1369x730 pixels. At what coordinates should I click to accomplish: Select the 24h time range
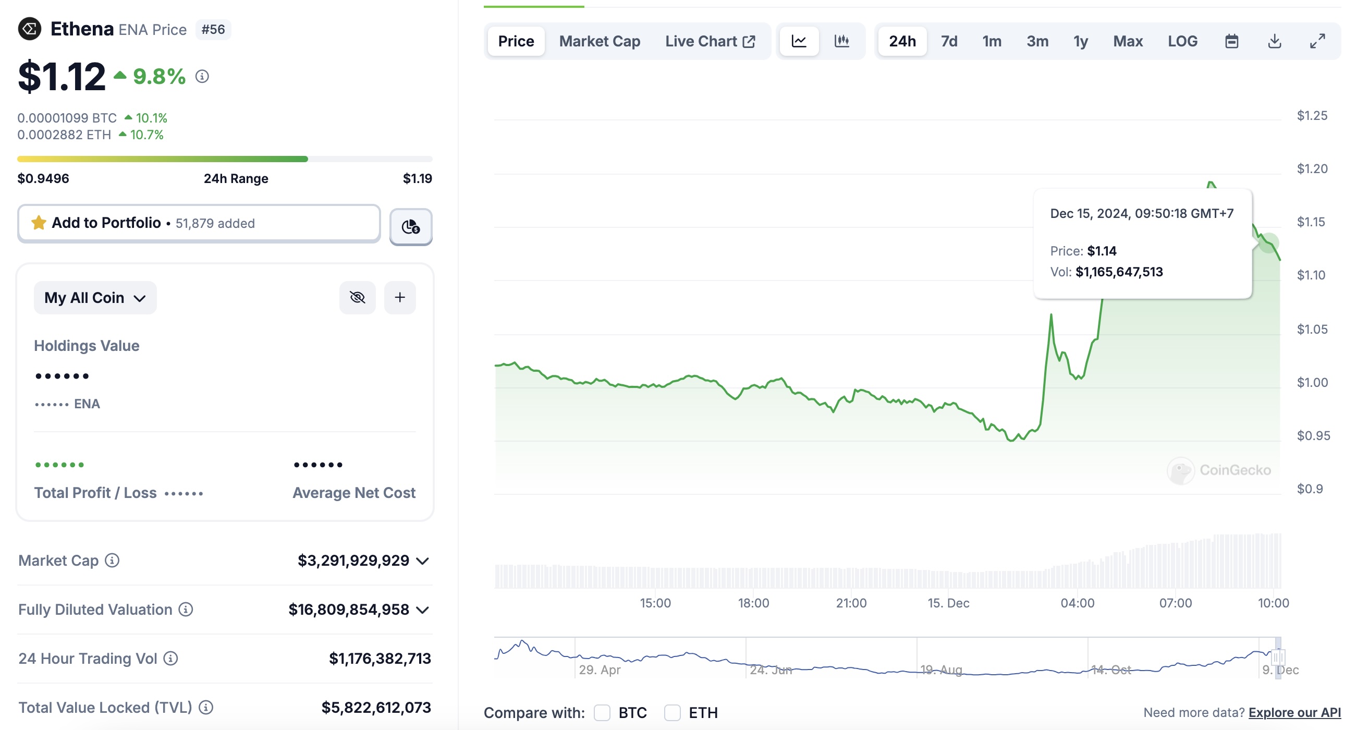pos(902,41)
